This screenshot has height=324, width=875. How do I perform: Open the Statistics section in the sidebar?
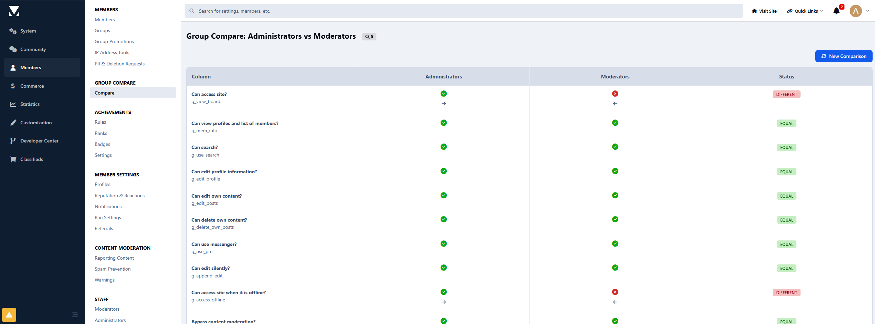30,104
